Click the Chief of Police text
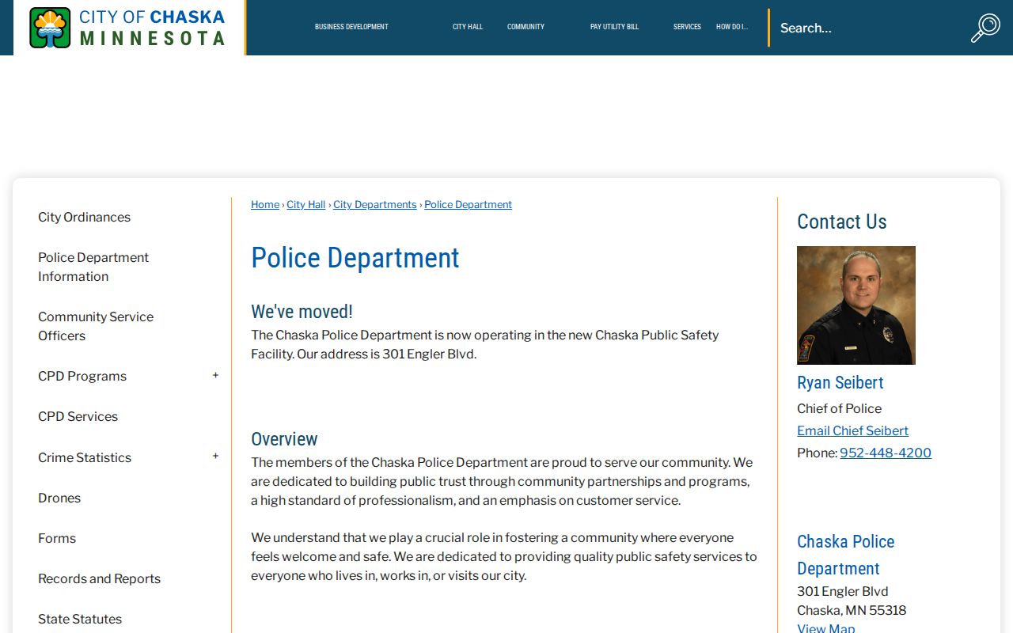Screen dimensions: 1013x633 [x=839, y=408]
